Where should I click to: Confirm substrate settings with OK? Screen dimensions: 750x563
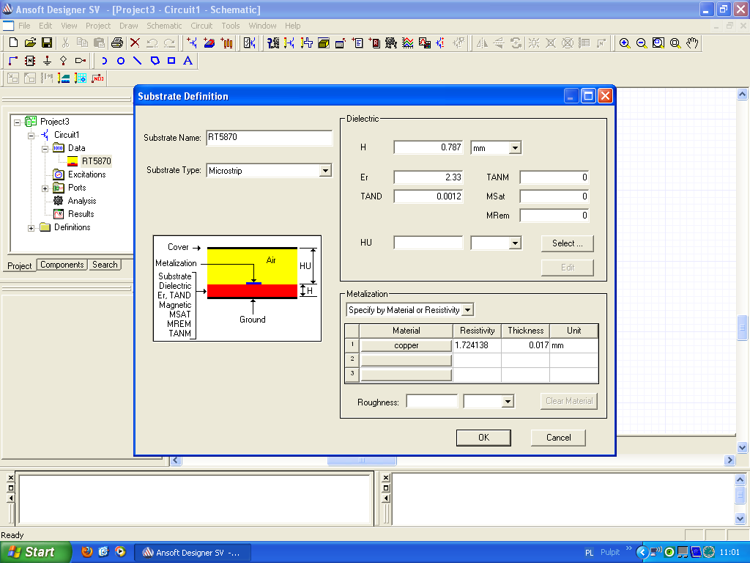(x=483, y=437)
